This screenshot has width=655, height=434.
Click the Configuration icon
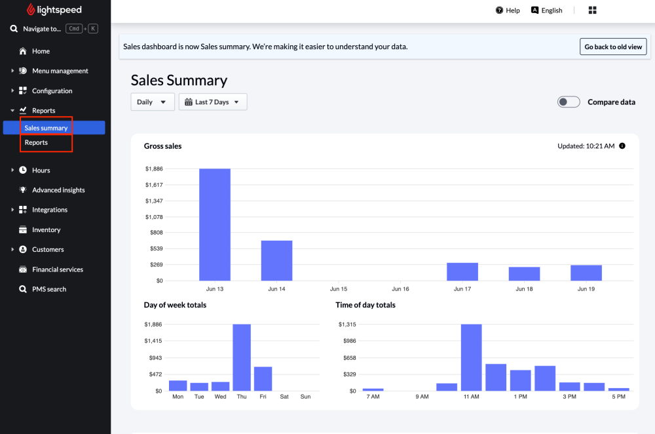tap(22, 90)
